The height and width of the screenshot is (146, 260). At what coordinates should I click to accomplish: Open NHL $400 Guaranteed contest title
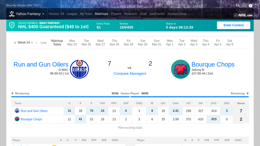point(53,27)
